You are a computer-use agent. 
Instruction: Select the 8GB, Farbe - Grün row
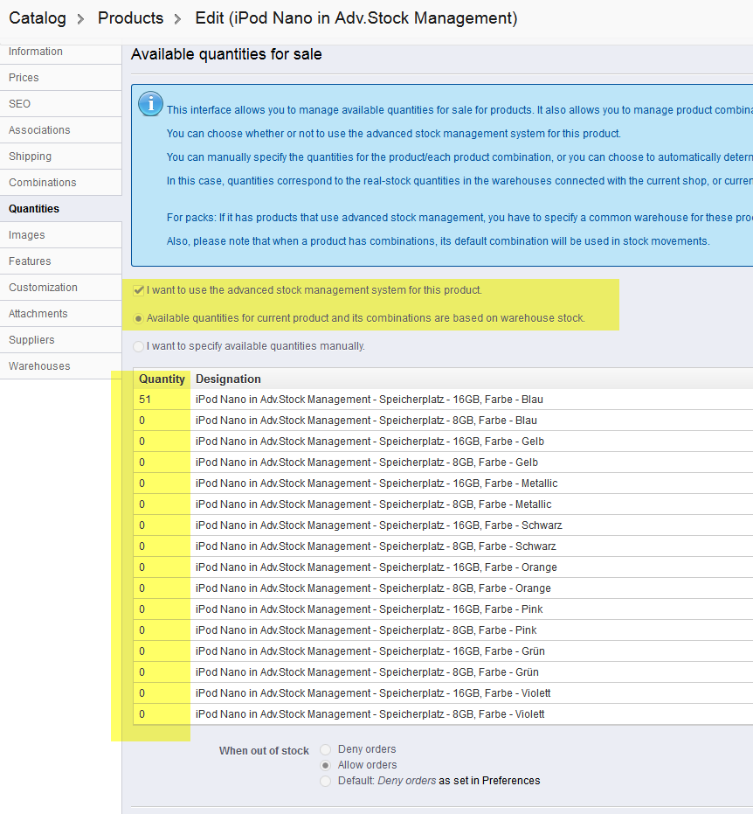[443, 672]
